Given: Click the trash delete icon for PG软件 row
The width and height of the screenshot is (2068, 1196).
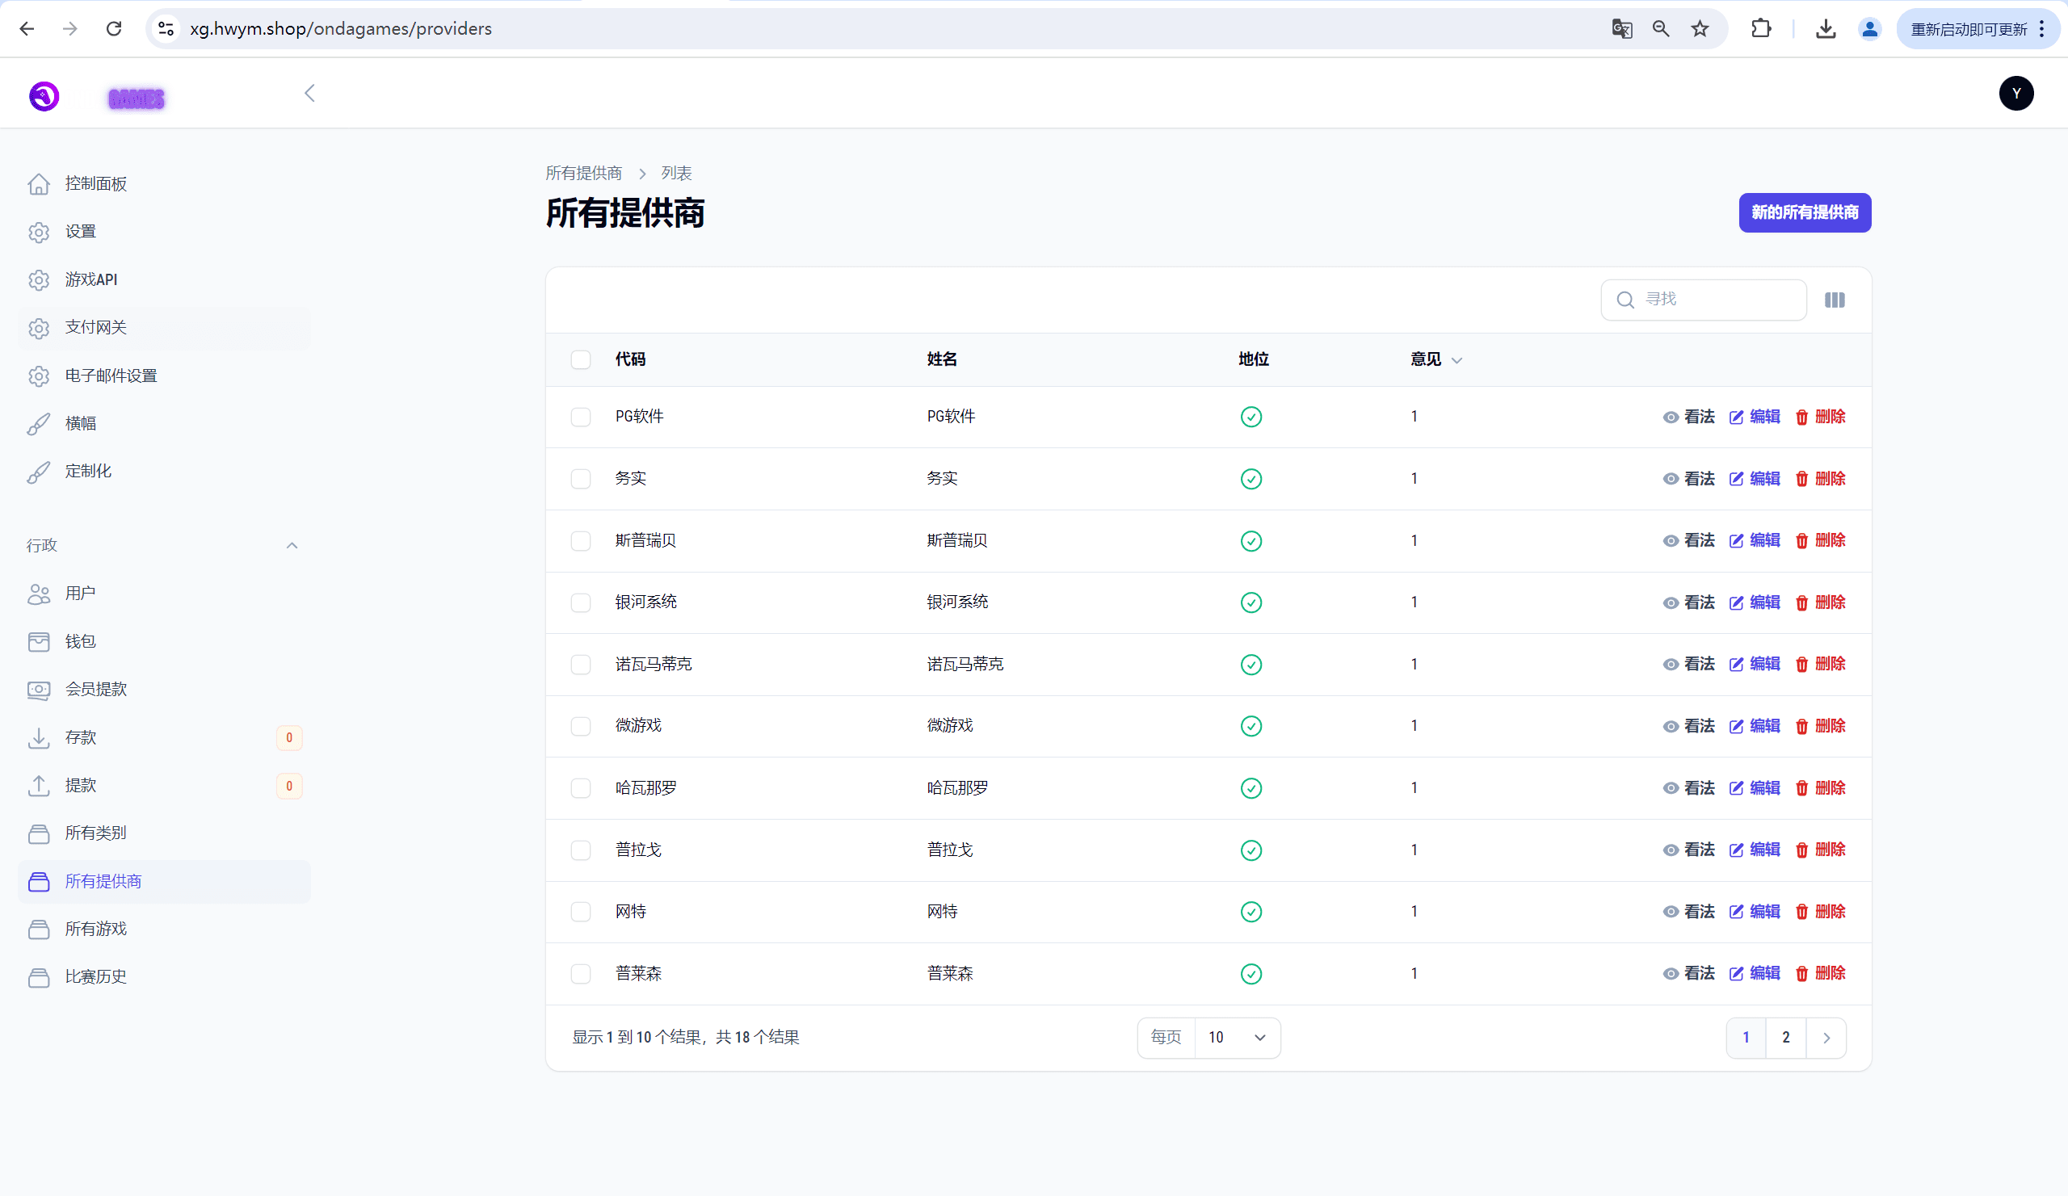Looking at the screenshot, I should [1801, 418].
